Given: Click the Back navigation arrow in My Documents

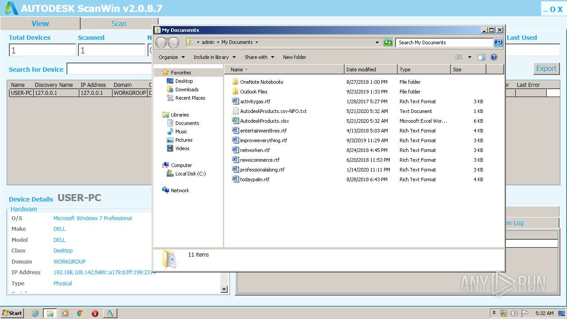Looking at the screenshot, I should 161,43.
